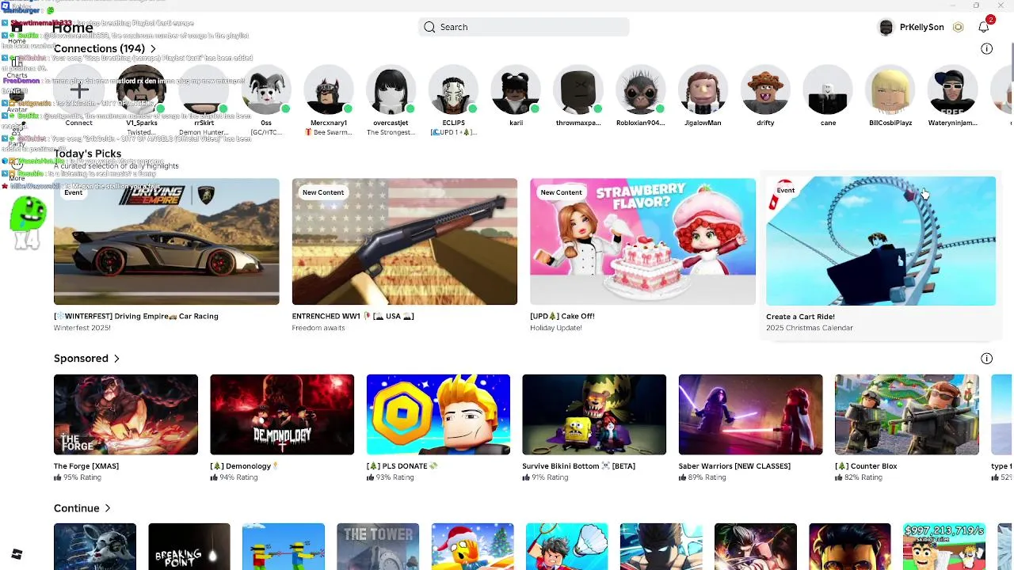Click '2025 Christmas Calendar' subtitle

[810, 328]
